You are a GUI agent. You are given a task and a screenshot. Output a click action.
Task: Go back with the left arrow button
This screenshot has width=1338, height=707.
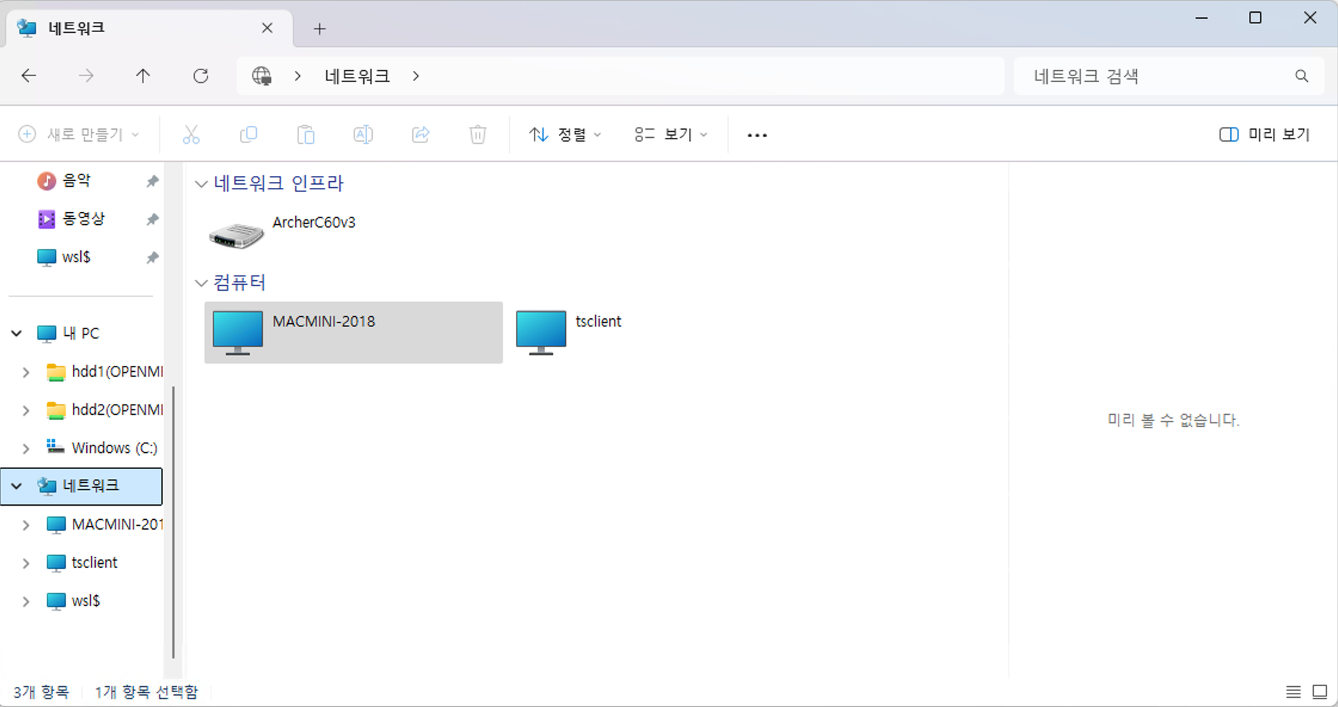29,76
